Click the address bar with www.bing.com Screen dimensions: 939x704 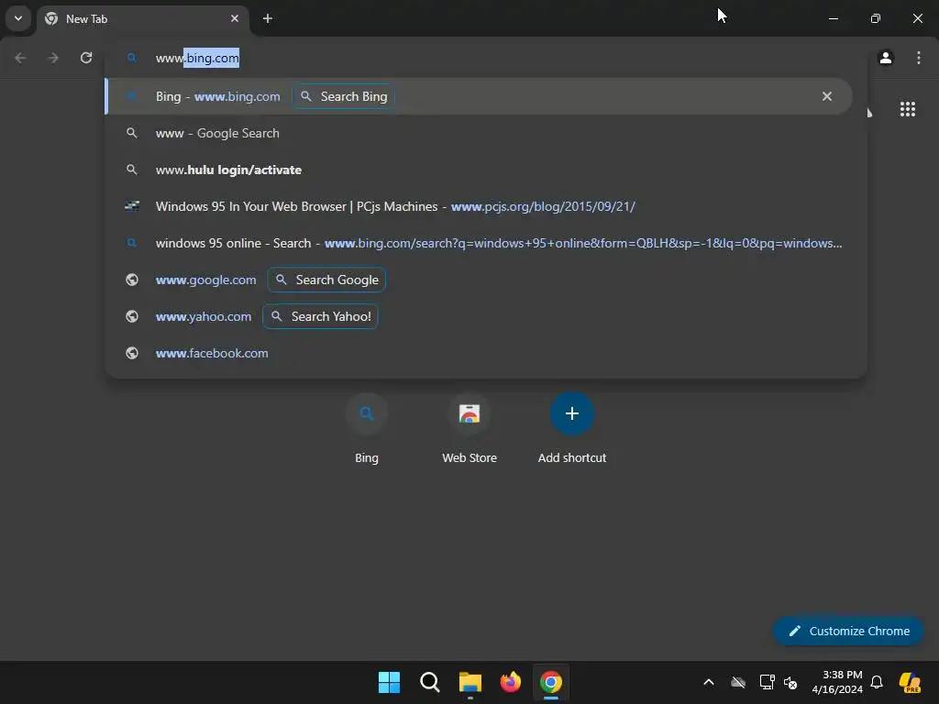pos(486,58)
